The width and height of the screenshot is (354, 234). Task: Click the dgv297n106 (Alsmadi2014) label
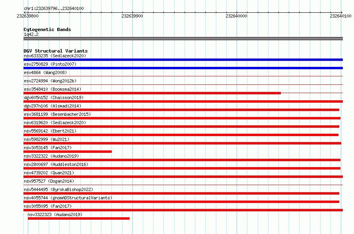point(53,106)
